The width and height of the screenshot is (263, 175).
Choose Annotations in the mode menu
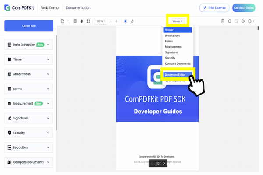178,36
